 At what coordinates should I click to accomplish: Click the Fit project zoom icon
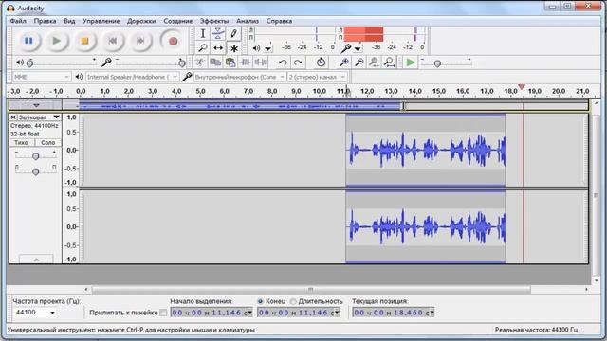[x=389, y=63]
